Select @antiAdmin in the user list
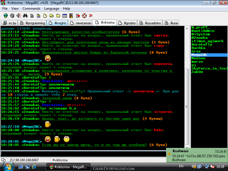 [203, 31]
